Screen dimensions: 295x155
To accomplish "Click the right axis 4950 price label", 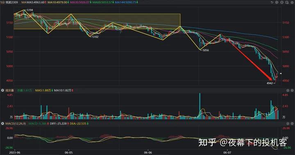I will (286, 81).
